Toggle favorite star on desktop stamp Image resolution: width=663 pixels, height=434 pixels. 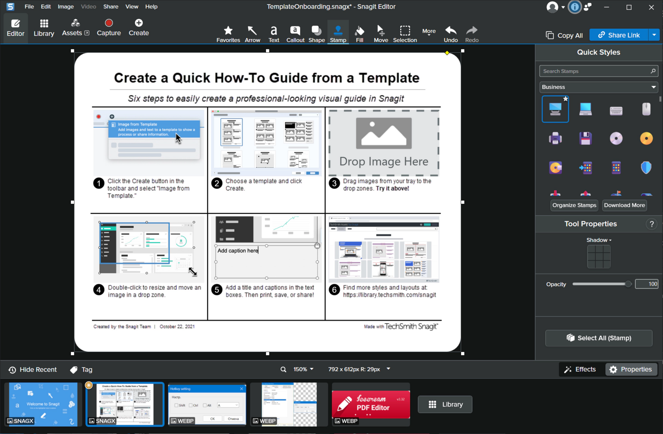coord(565,99)
